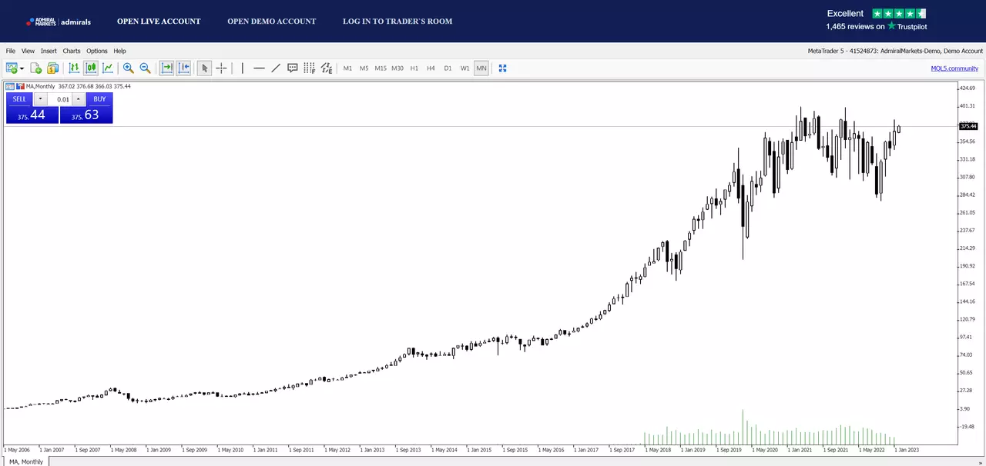
Task: Open the Insert menu
Action: 49,51
